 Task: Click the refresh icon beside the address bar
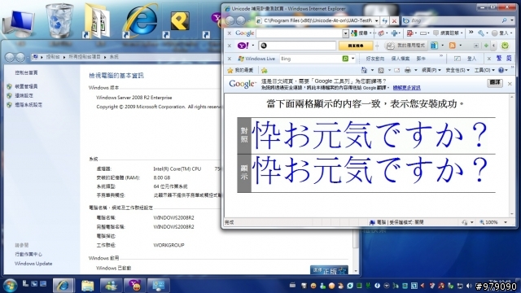point(385,21)
